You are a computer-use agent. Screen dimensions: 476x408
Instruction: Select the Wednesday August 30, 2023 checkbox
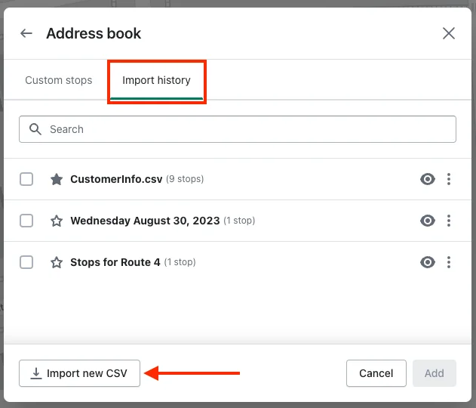point(26,221)
